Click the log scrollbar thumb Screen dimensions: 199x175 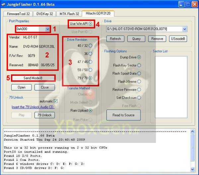click(192, 148)
